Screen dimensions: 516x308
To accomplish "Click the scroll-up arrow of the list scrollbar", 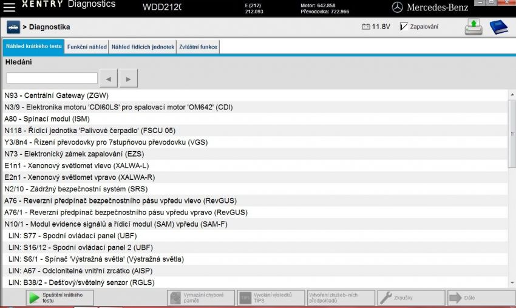I will click(x=512, y=95).
